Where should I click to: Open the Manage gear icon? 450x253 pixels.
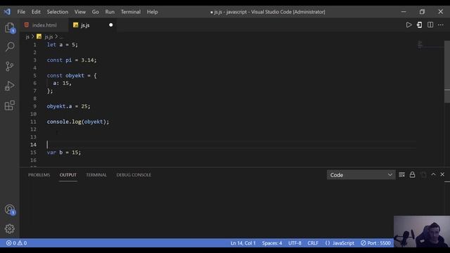click(10, 228)
